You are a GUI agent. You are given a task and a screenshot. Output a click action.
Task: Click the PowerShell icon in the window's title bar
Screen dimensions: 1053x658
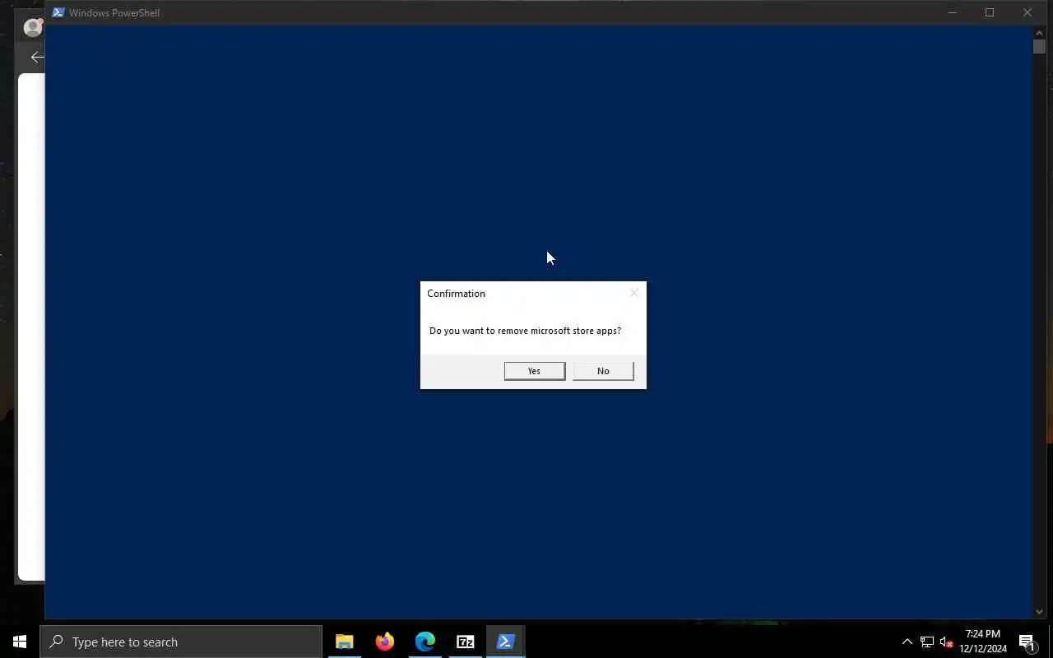58,12
